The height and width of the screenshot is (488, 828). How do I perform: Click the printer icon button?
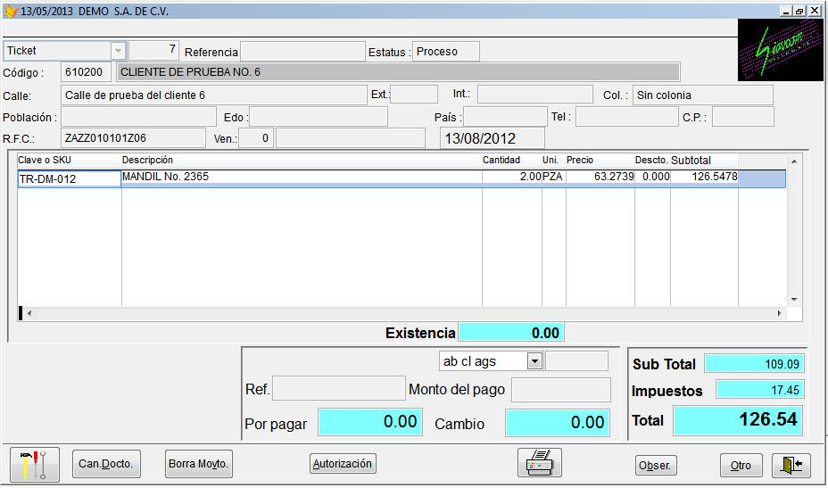[539, 463]
